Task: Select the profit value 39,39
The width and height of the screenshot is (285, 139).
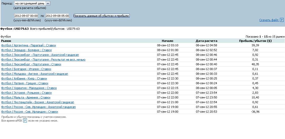Action: 255,45
